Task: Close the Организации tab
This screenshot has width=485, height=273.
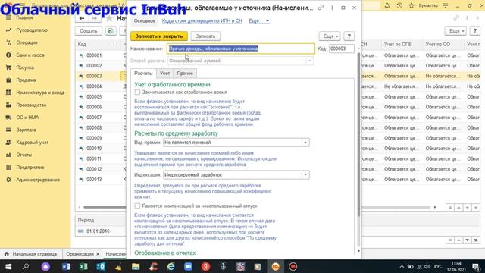Action: pos(98,254)
